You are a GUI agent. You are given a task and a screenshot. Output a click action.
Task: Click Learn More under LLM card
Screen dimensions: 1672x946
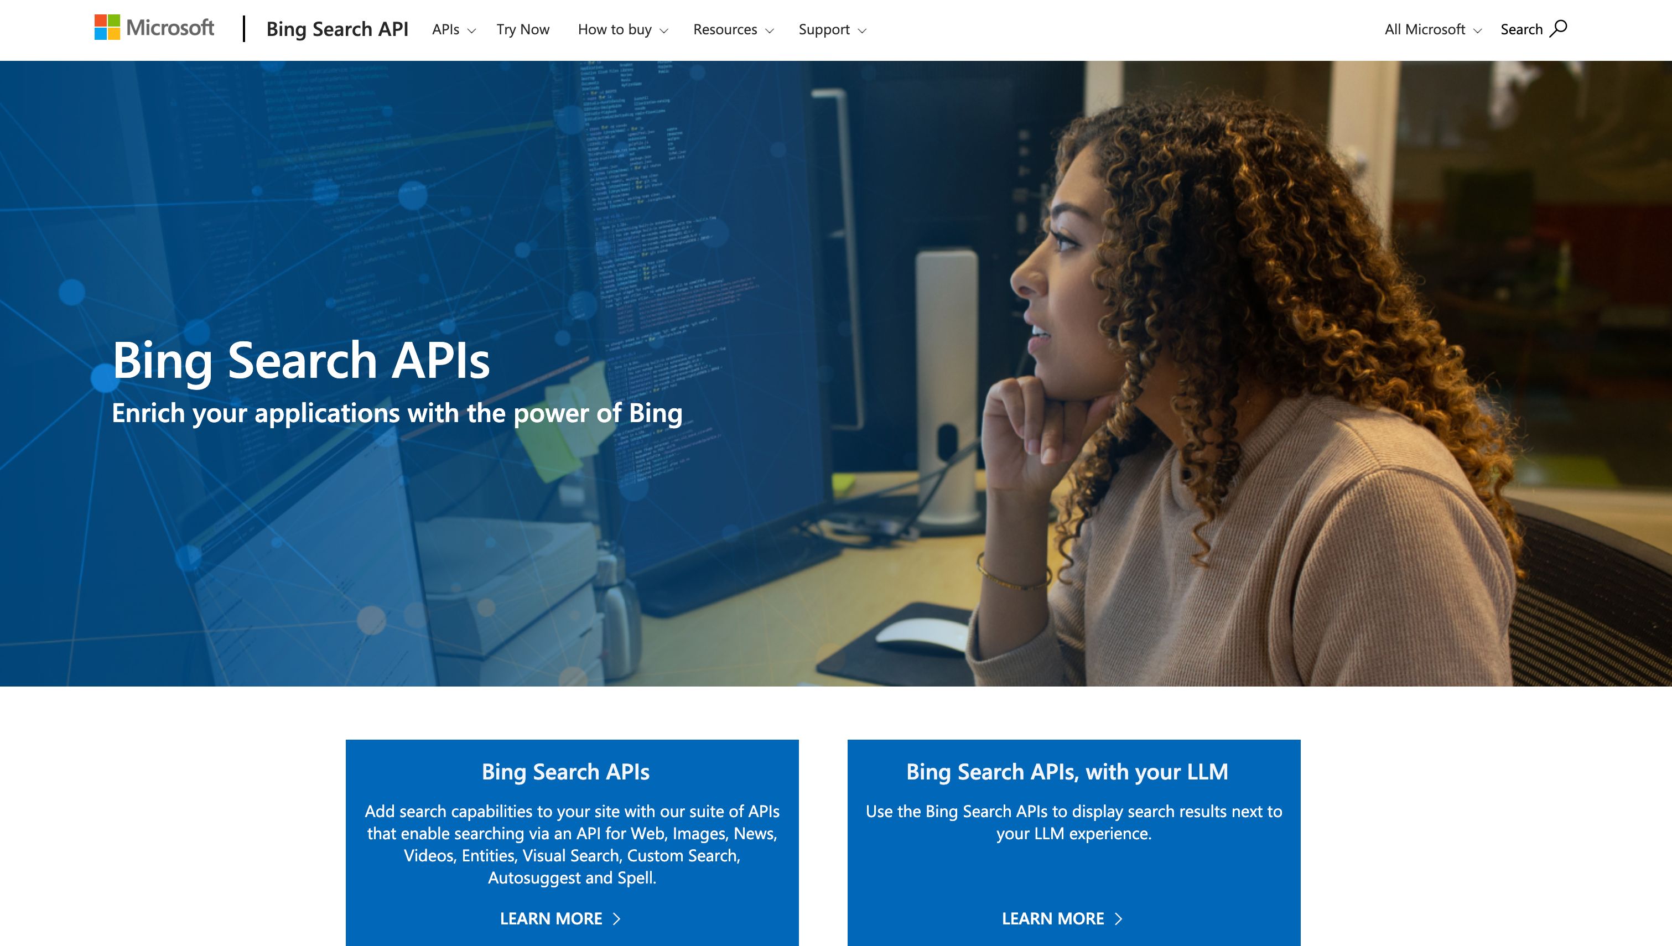1062,918
